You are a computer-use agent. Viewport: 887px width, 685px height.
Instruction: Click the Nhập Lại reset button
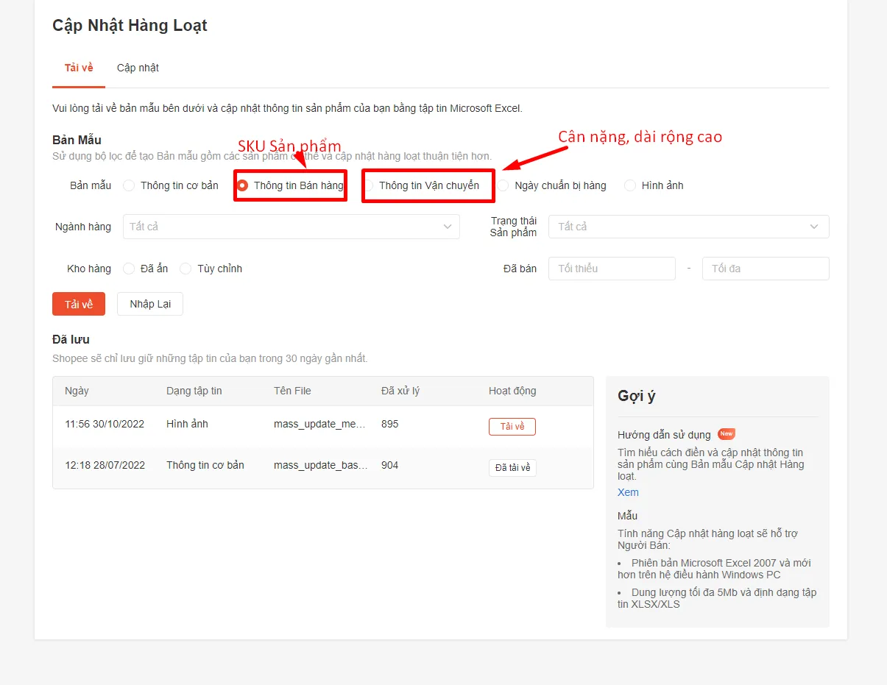[x=150, y=304]
